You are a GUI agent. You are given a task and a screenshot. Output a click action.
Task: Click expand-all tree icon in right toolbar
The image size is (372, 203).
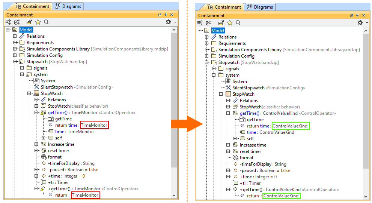coord(200,23)
